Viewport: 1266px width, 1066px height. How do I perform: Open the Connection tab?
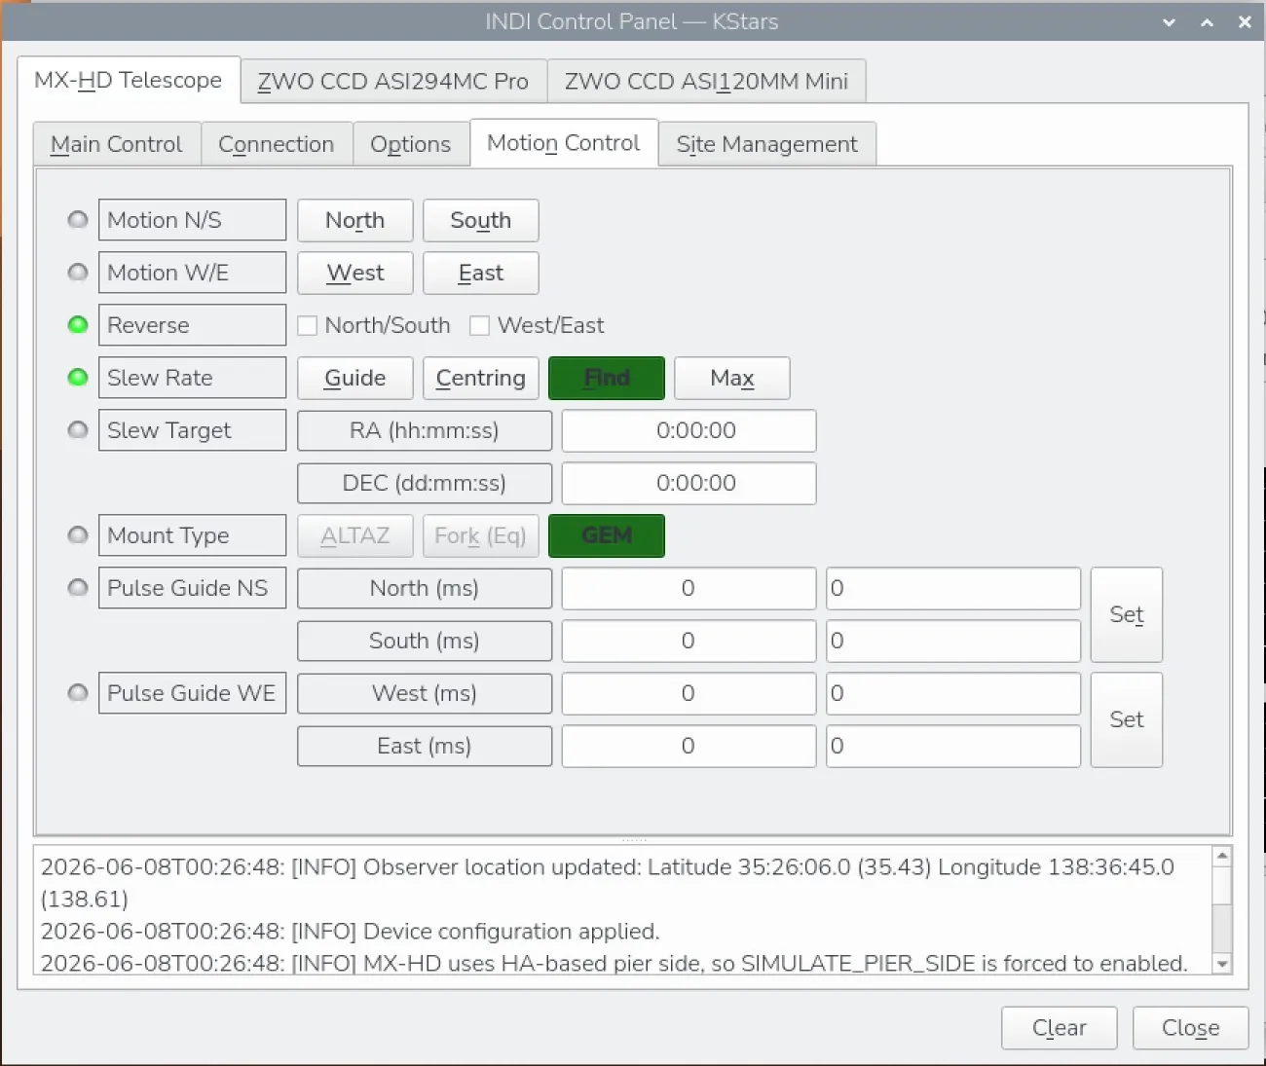click(277, 144)
